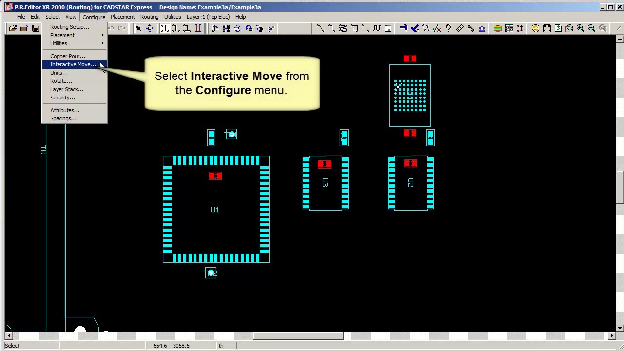Open the View menu

pos(71,17)
